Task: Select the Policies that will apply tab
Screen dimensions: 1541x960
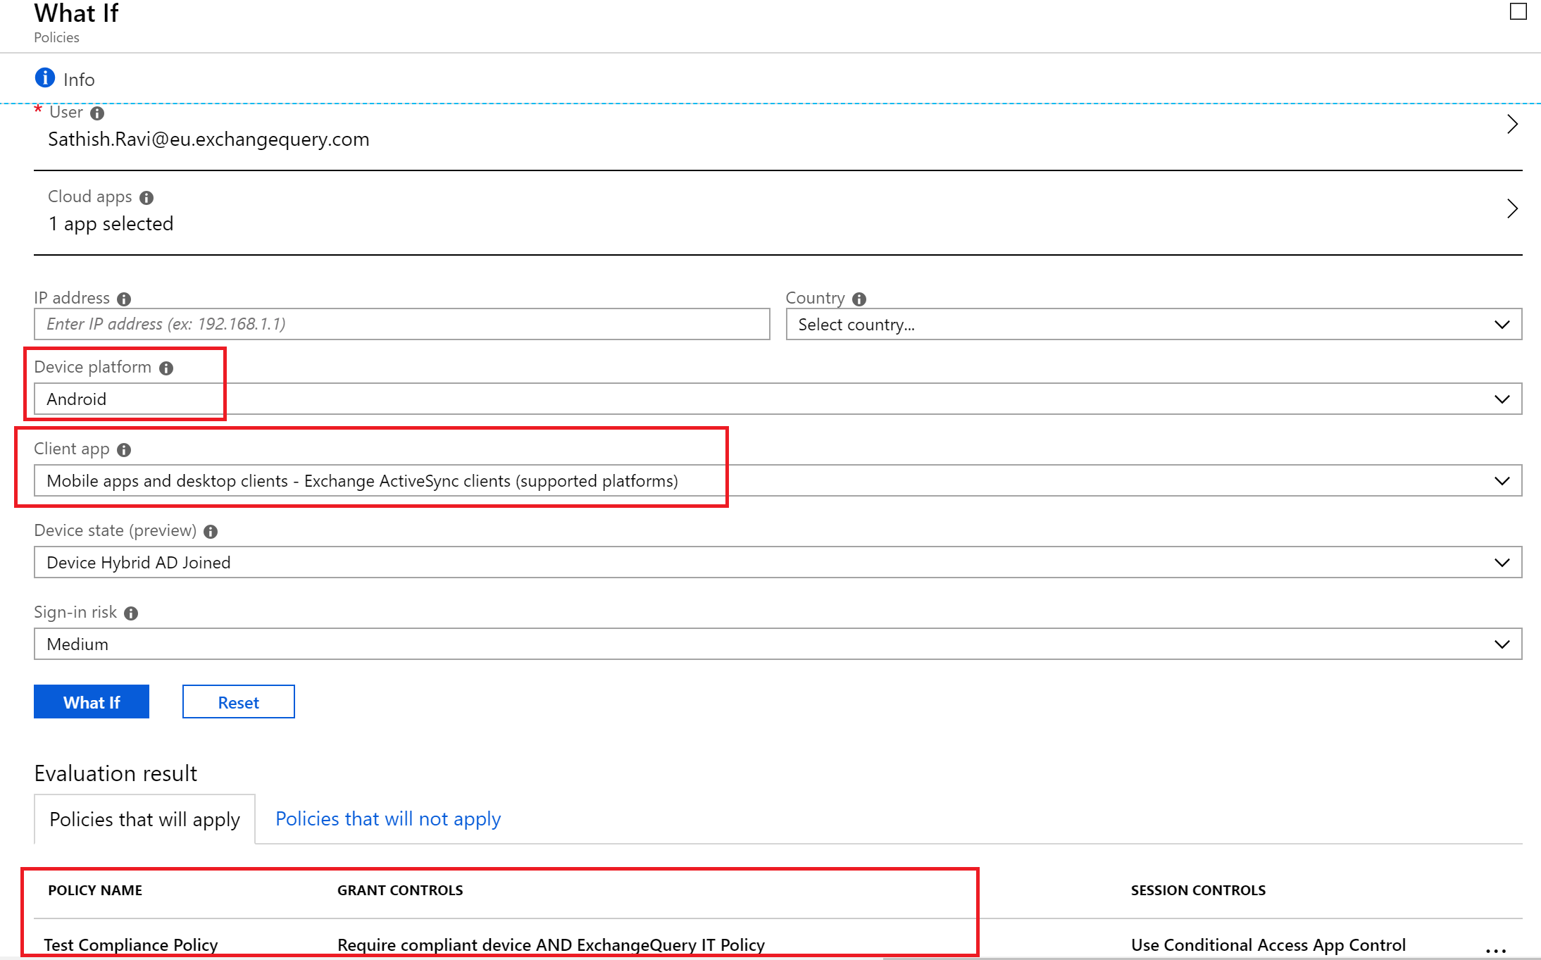Action: pos(144,820)
